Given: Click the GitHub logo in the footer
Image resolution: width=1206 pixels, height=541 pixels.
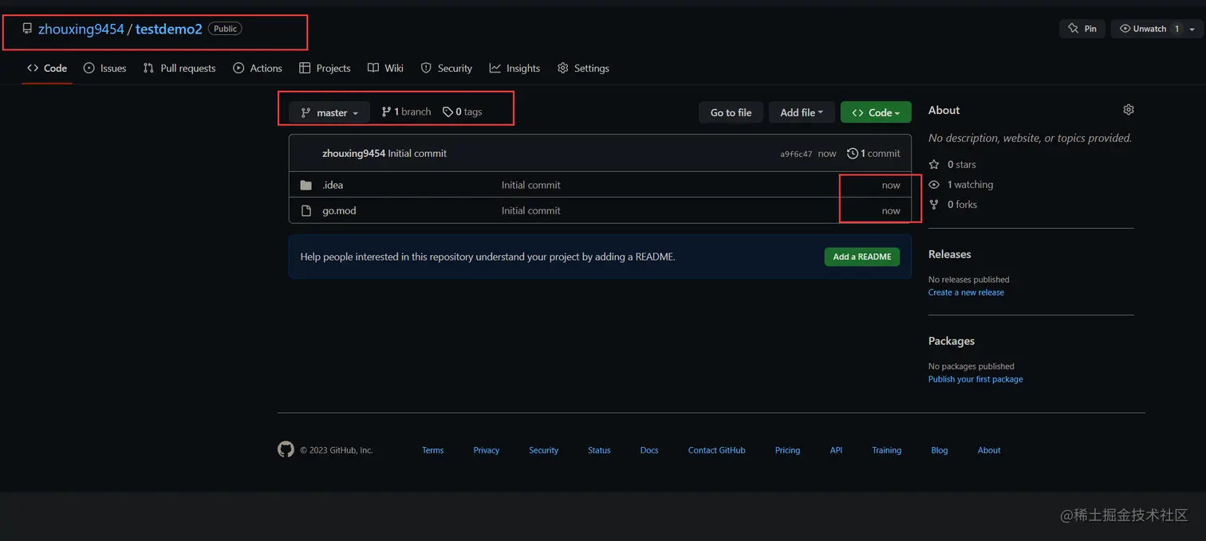Looking at the screenshot, I should coord(286,449).
